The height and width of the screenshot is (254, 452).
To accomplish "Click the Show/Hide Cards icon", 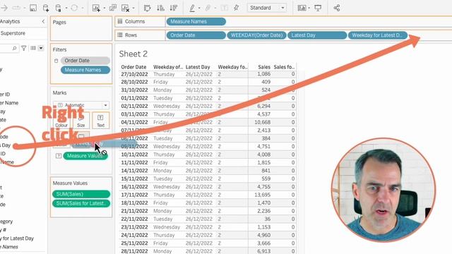I will pyautogui.click(x=302, y=8).
